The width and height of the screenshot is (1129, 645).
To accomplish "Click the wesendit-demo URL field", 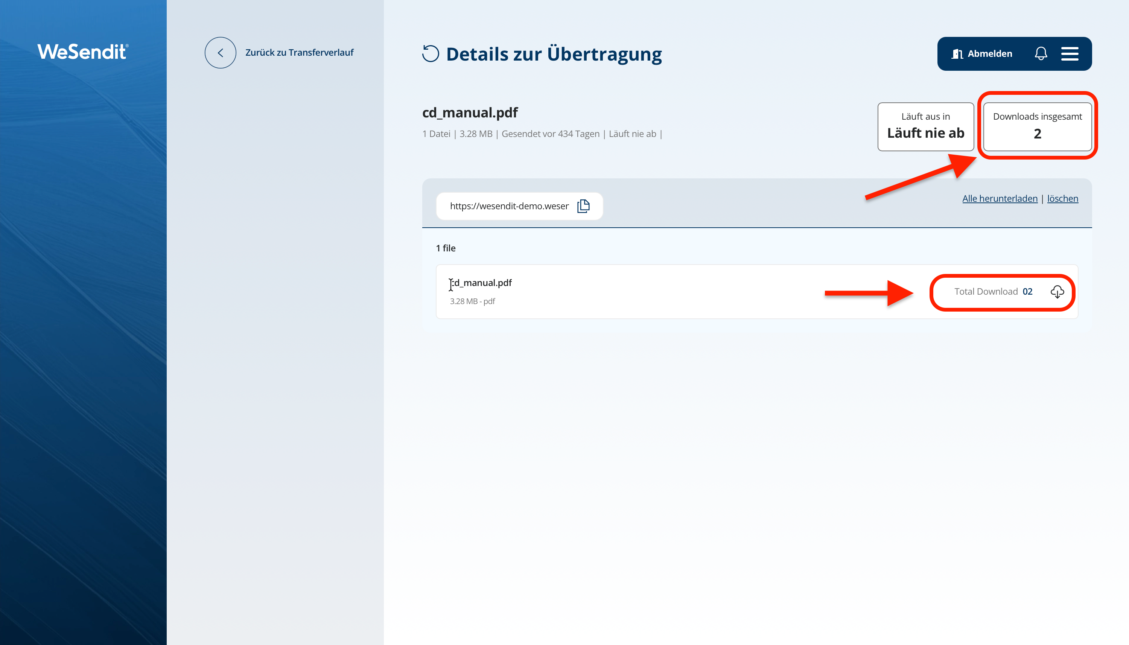I will pos(509,206).
